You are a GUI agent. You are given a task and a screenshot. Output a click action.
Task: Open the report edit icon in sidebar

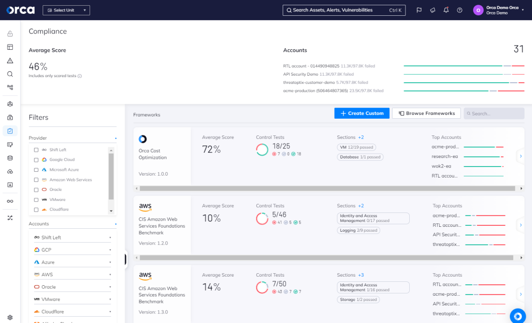coord(10,145)
